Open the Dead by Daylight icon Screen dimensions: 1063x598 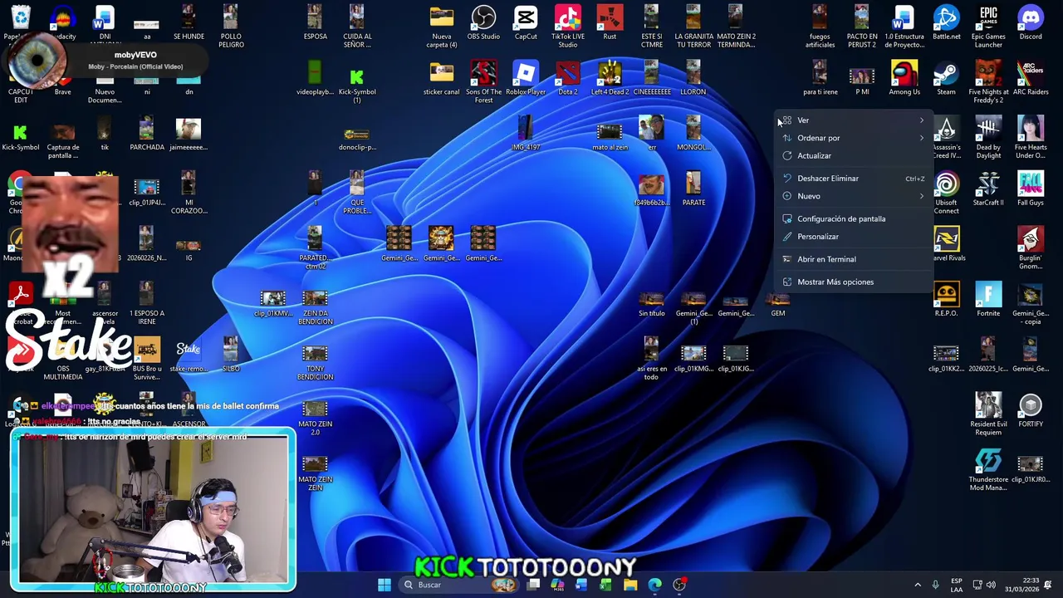(x=988, y=138)
